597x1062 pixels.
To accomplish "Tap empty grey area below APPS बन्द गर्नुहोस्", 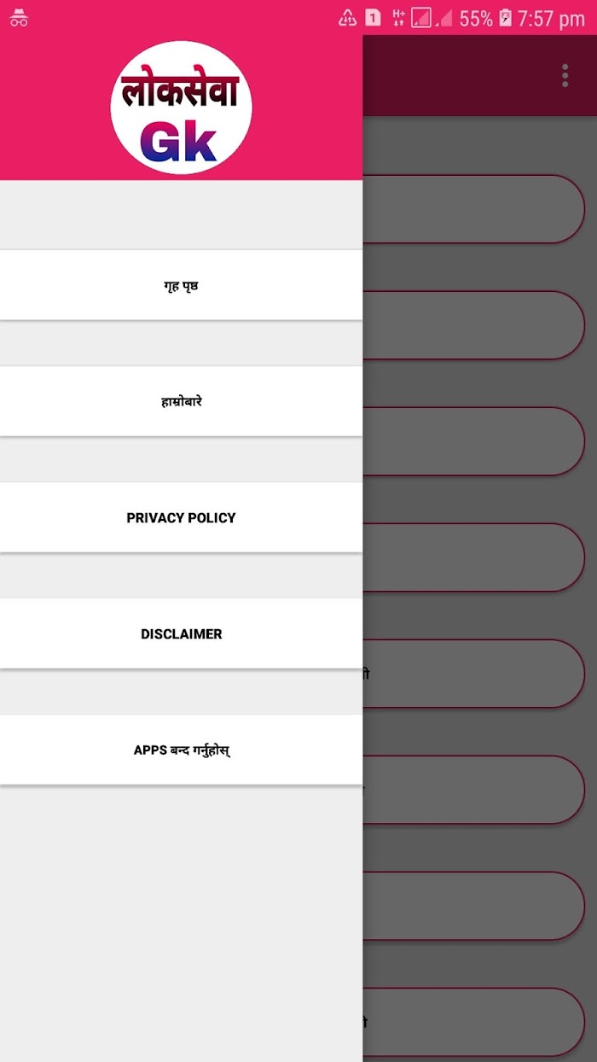I will [181, 922].
